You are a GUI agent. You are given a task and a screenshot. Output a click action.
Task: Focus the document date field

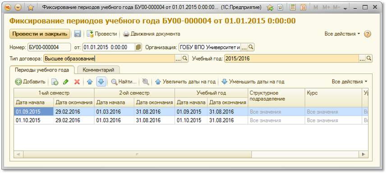(x=109, y=47)
